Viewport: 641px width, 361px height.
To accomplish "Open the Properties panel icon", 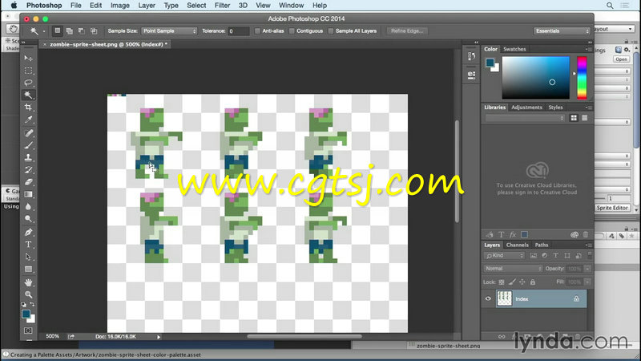I will pyautogui.click(x=471, y=75).
